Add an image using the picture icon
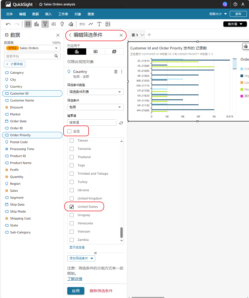This screenshot has height=298, width=249. [x=108, y=24]
